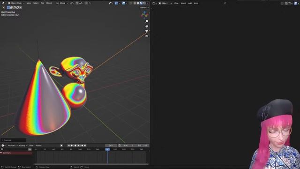300x169 pixels.
Task: Click the pan view hand icon
Action: point(147,26)
